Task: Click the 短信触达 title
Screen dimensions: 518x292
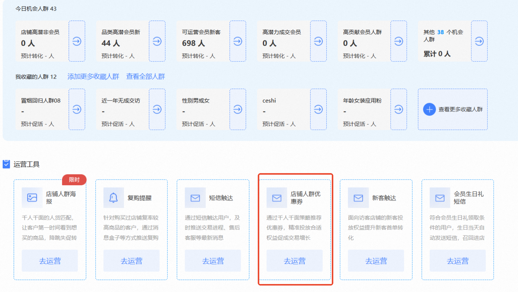Action: pyautogui.click(x=221, y=198)
